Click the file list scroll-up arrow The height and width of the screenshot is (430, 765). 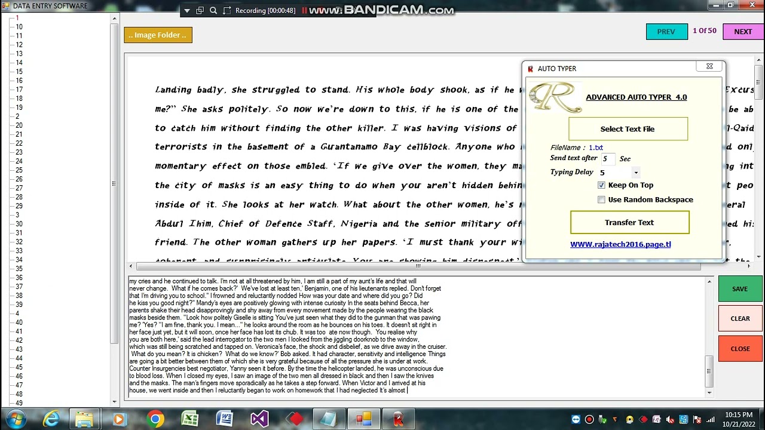[114, 19]
